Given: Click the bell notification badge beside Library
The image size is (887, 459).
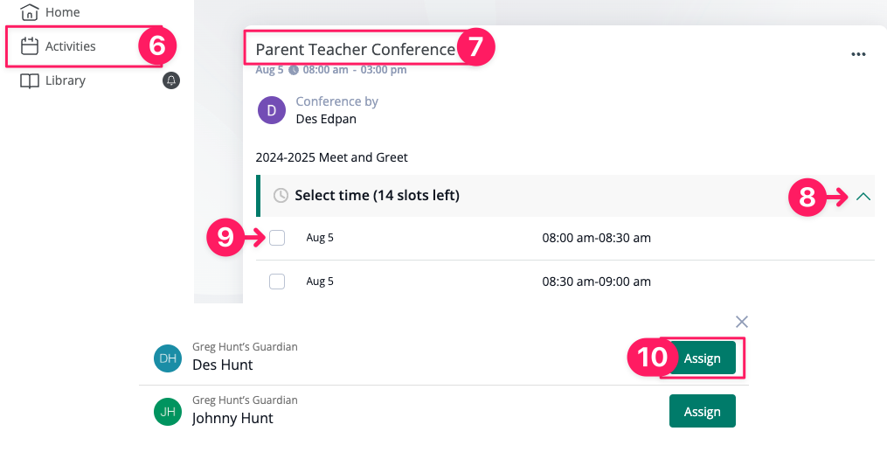Looking at the screenshot, I should (x=171, y=80).
